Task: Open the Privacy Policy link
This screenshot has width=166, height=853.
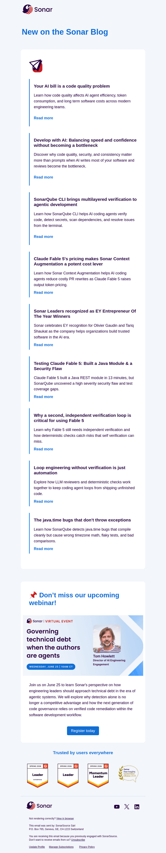Action: [87, 847]
